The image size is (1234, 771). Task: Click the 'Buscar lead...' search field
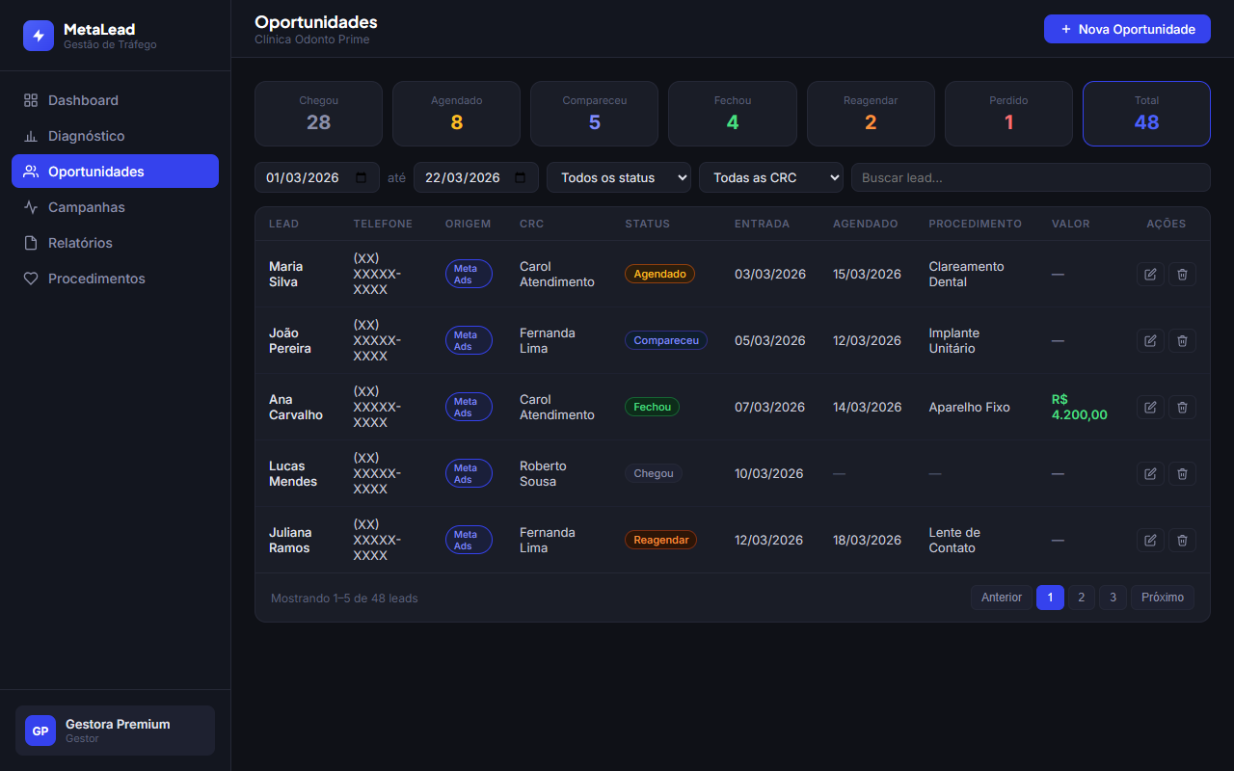point(1030,178)
